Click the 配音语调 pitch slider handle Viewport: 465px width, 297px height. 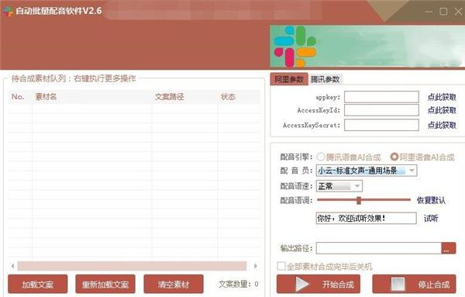[x=359, y=200]
